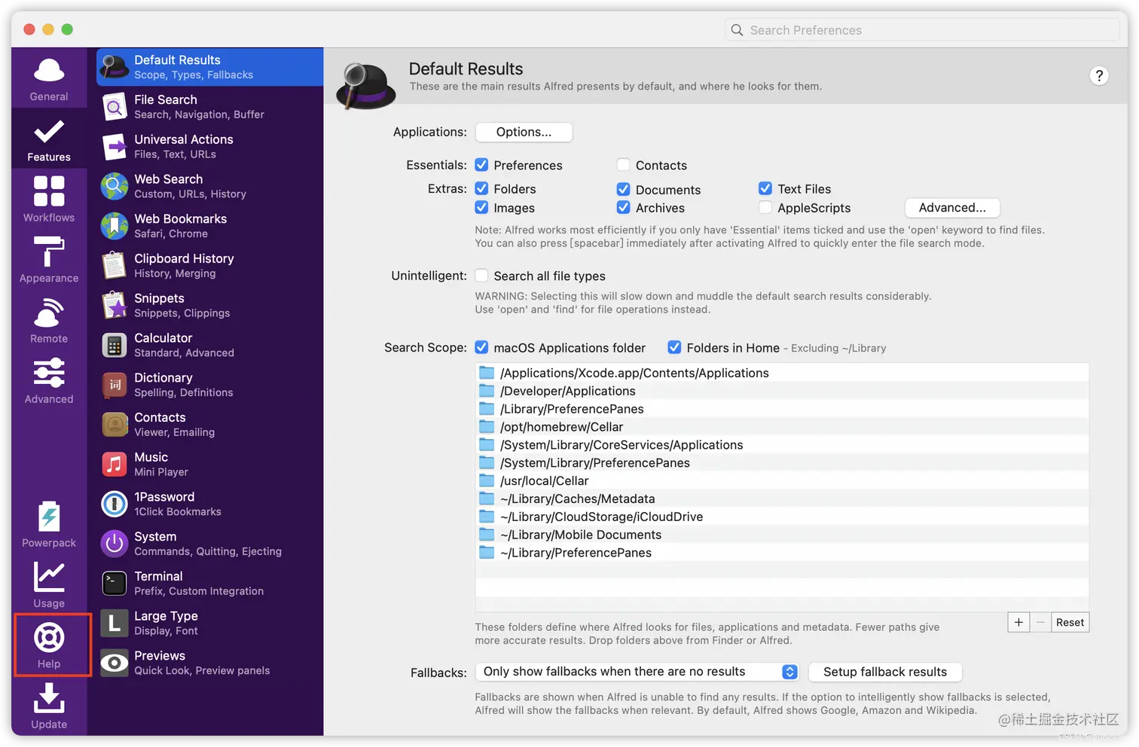Screen dimensions: 1139x747
Task: Click the Clipboard History clipboard icon
Action: (x=115, y=266)
